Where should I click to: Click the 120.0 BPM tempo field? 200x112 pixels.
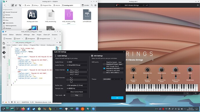(x=107, y=79)
